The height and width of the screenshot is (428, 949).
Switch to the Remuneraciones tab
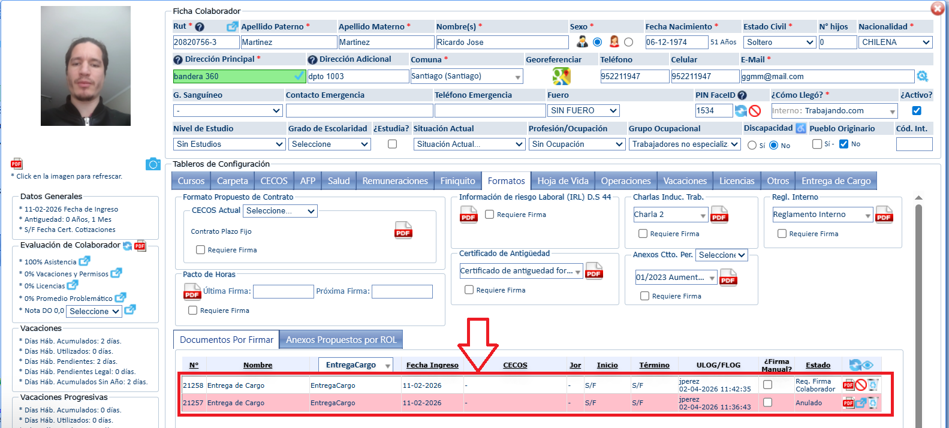point(394,181)
